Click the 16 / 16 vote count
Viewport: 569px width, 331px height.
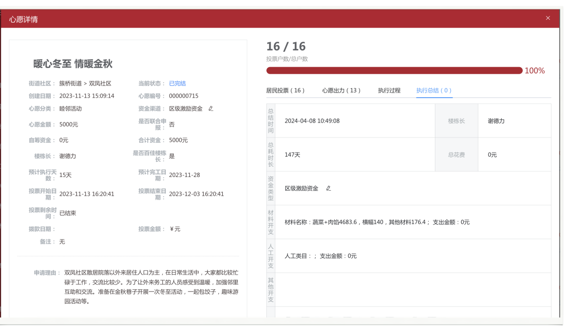pyautogui.click(x=286, y=46)
